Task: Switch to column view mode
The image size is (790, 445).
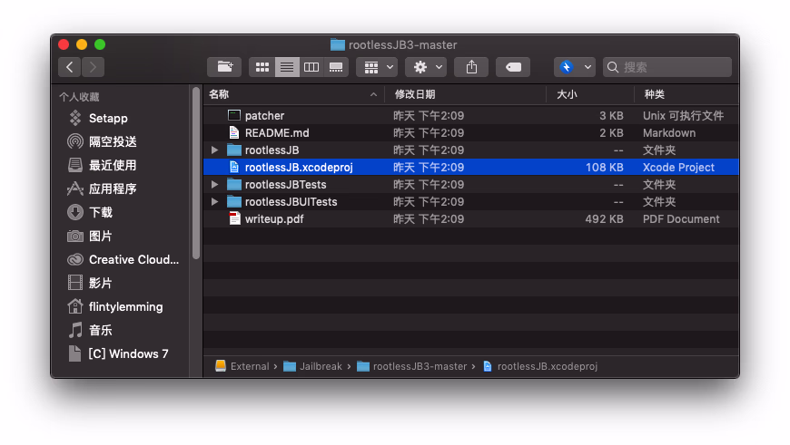Action: click(x=311, y=67)
